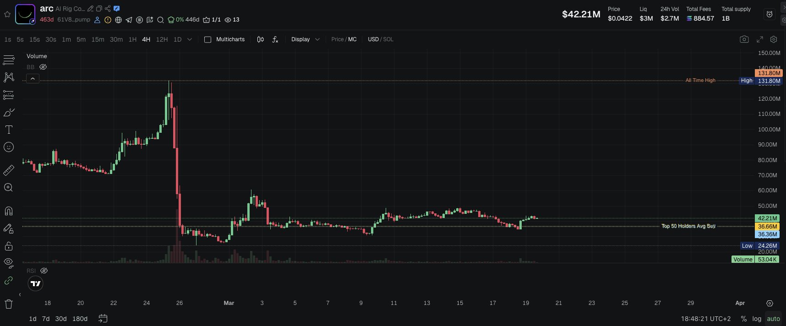Toggle RSI indicator visibility eye
This screenshot has width=786, height=326.
pyautogui.click(x=44, y=271)
